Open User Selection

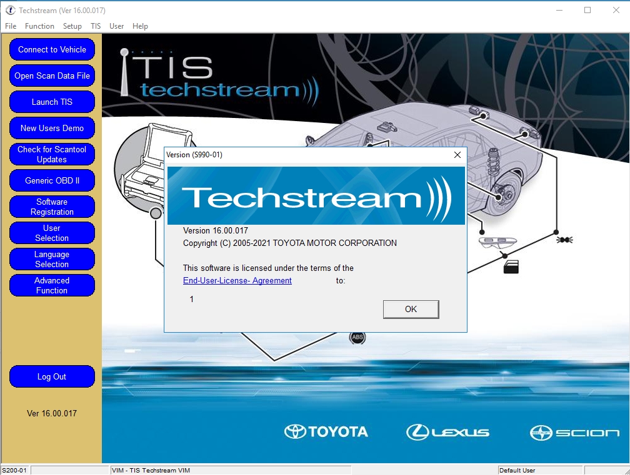point(52,233)
